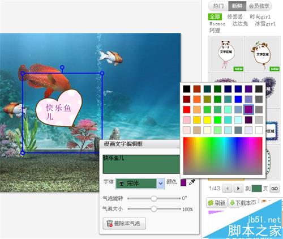Click the GO page jump button
The width and height of the screenshot is (283, 239).
point(275,189)
